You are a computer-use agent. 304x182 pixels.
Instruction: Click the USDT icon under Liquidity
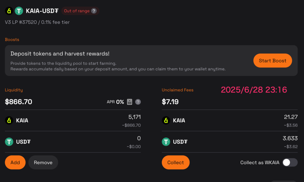tap(9, 142)
